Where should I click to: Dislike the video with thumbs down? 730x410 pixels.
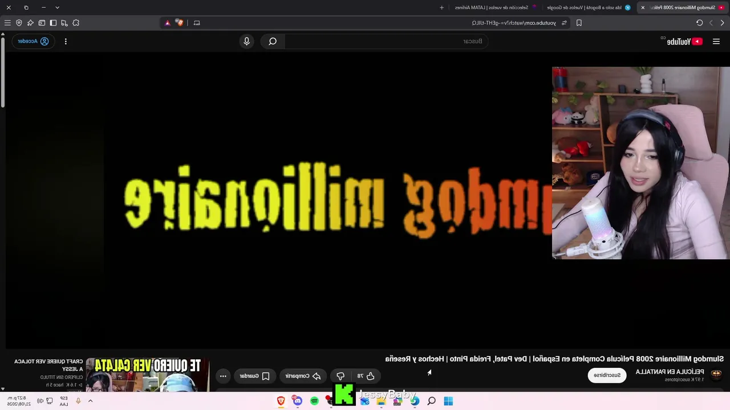point(340,376)
